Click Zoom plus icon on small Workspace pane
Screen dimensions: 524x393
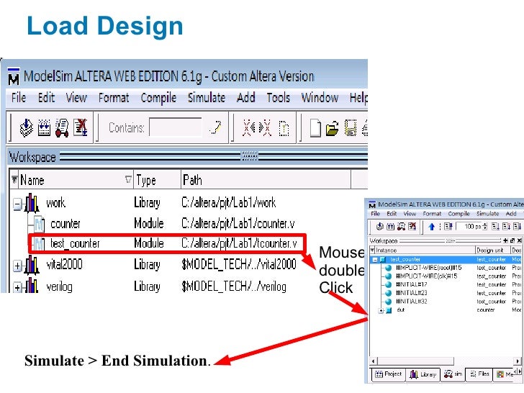505,240
